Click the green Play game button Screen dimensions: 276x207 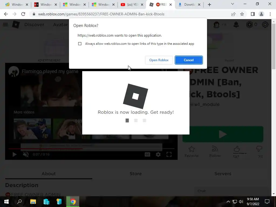pyautogui.click(x=223, y=134)
